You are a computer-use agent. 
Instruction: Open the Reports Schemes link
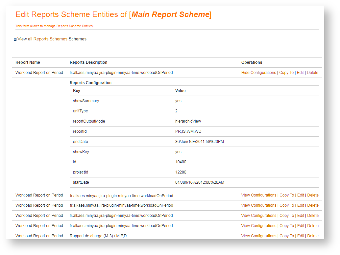pyautogui.click(x=50, y=39)
